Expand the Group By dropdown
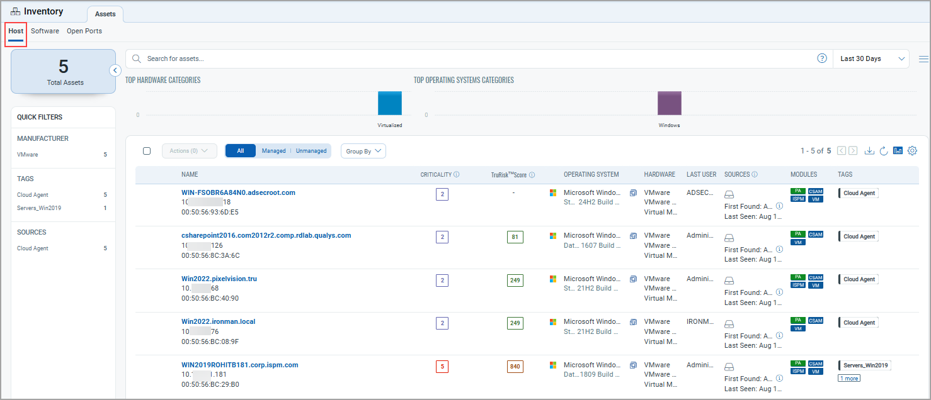931x400 pixels. point(363,151)
